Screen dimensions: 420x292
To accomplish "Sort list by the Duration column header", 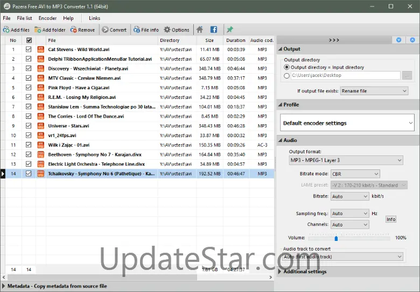I will tap(236, 40).
